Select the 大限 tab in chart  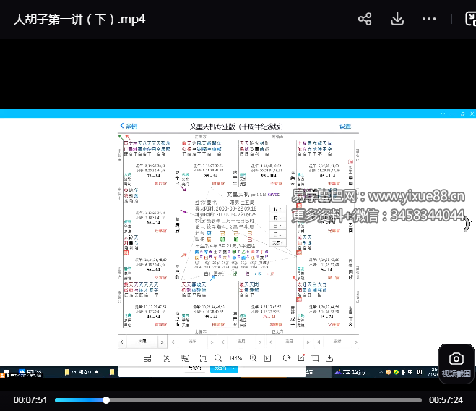tap(143, 341)
